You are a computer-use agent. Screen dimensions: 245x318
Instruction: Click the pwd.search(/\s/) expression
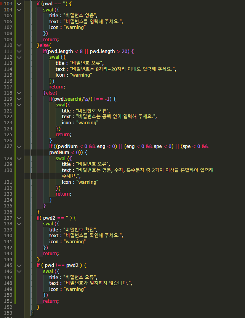click(x=73, y=99)
